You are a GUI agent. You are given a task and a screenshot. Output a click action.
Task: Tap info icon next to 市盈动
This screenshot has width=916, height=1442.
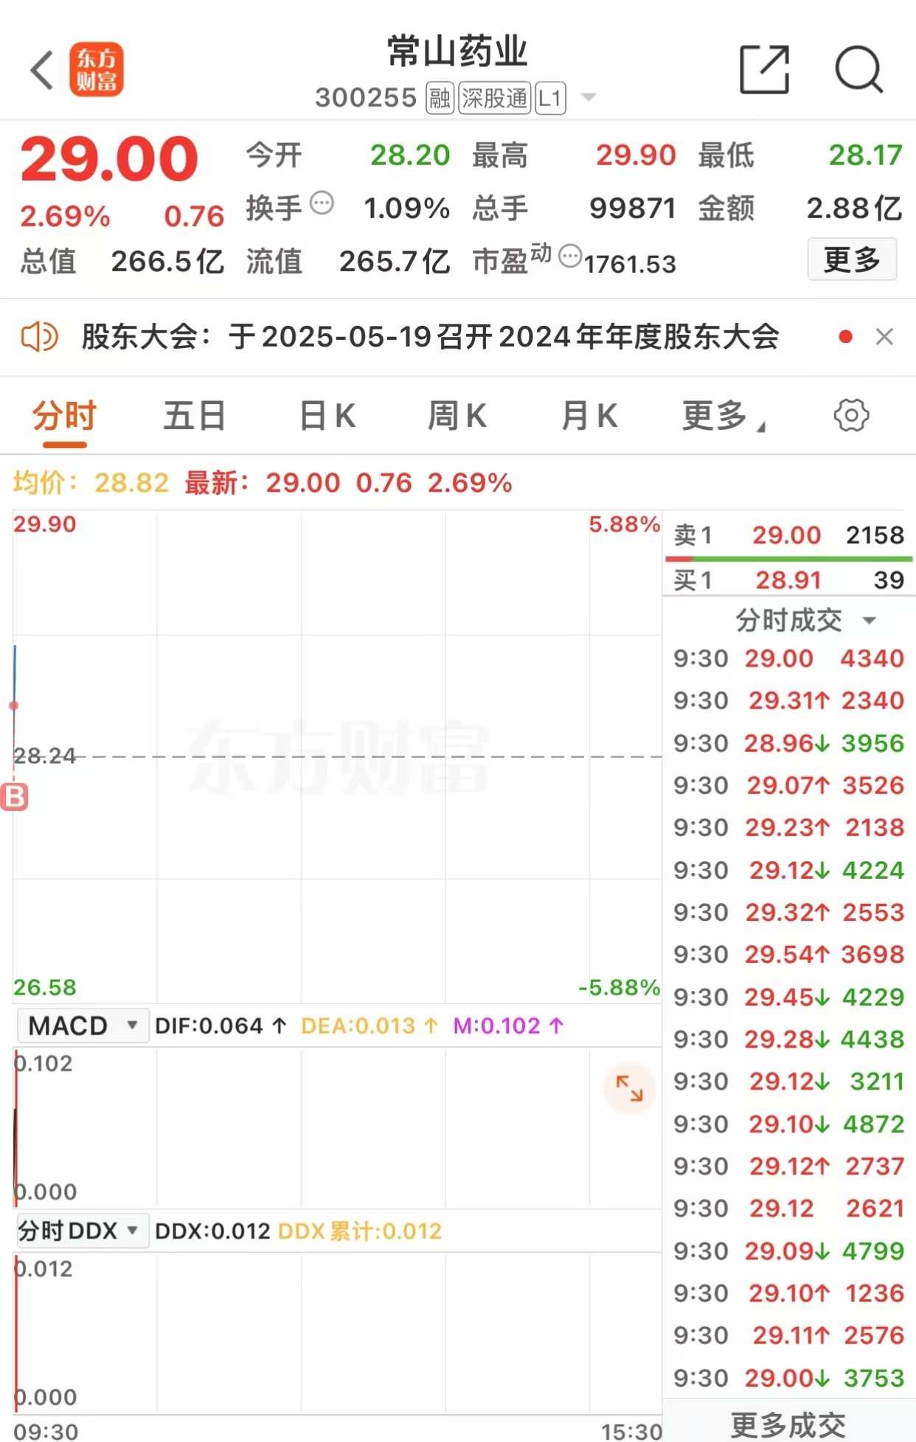[x=570, y=256]
